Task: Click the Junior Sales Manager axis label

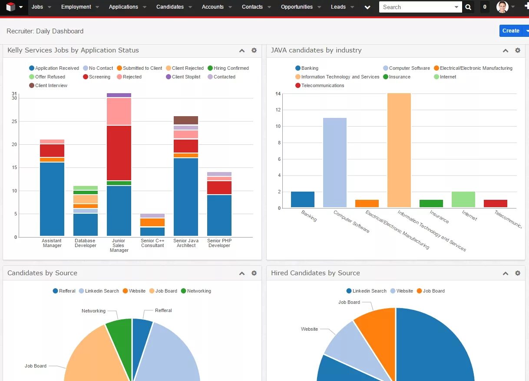Action: [x=119, y=245]
